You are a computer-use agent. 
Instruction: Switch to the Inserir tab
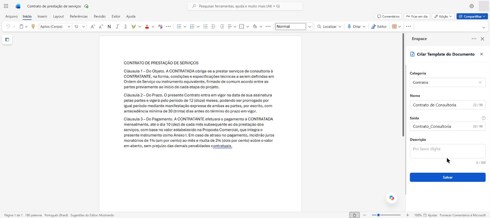[x=42, y=17]
